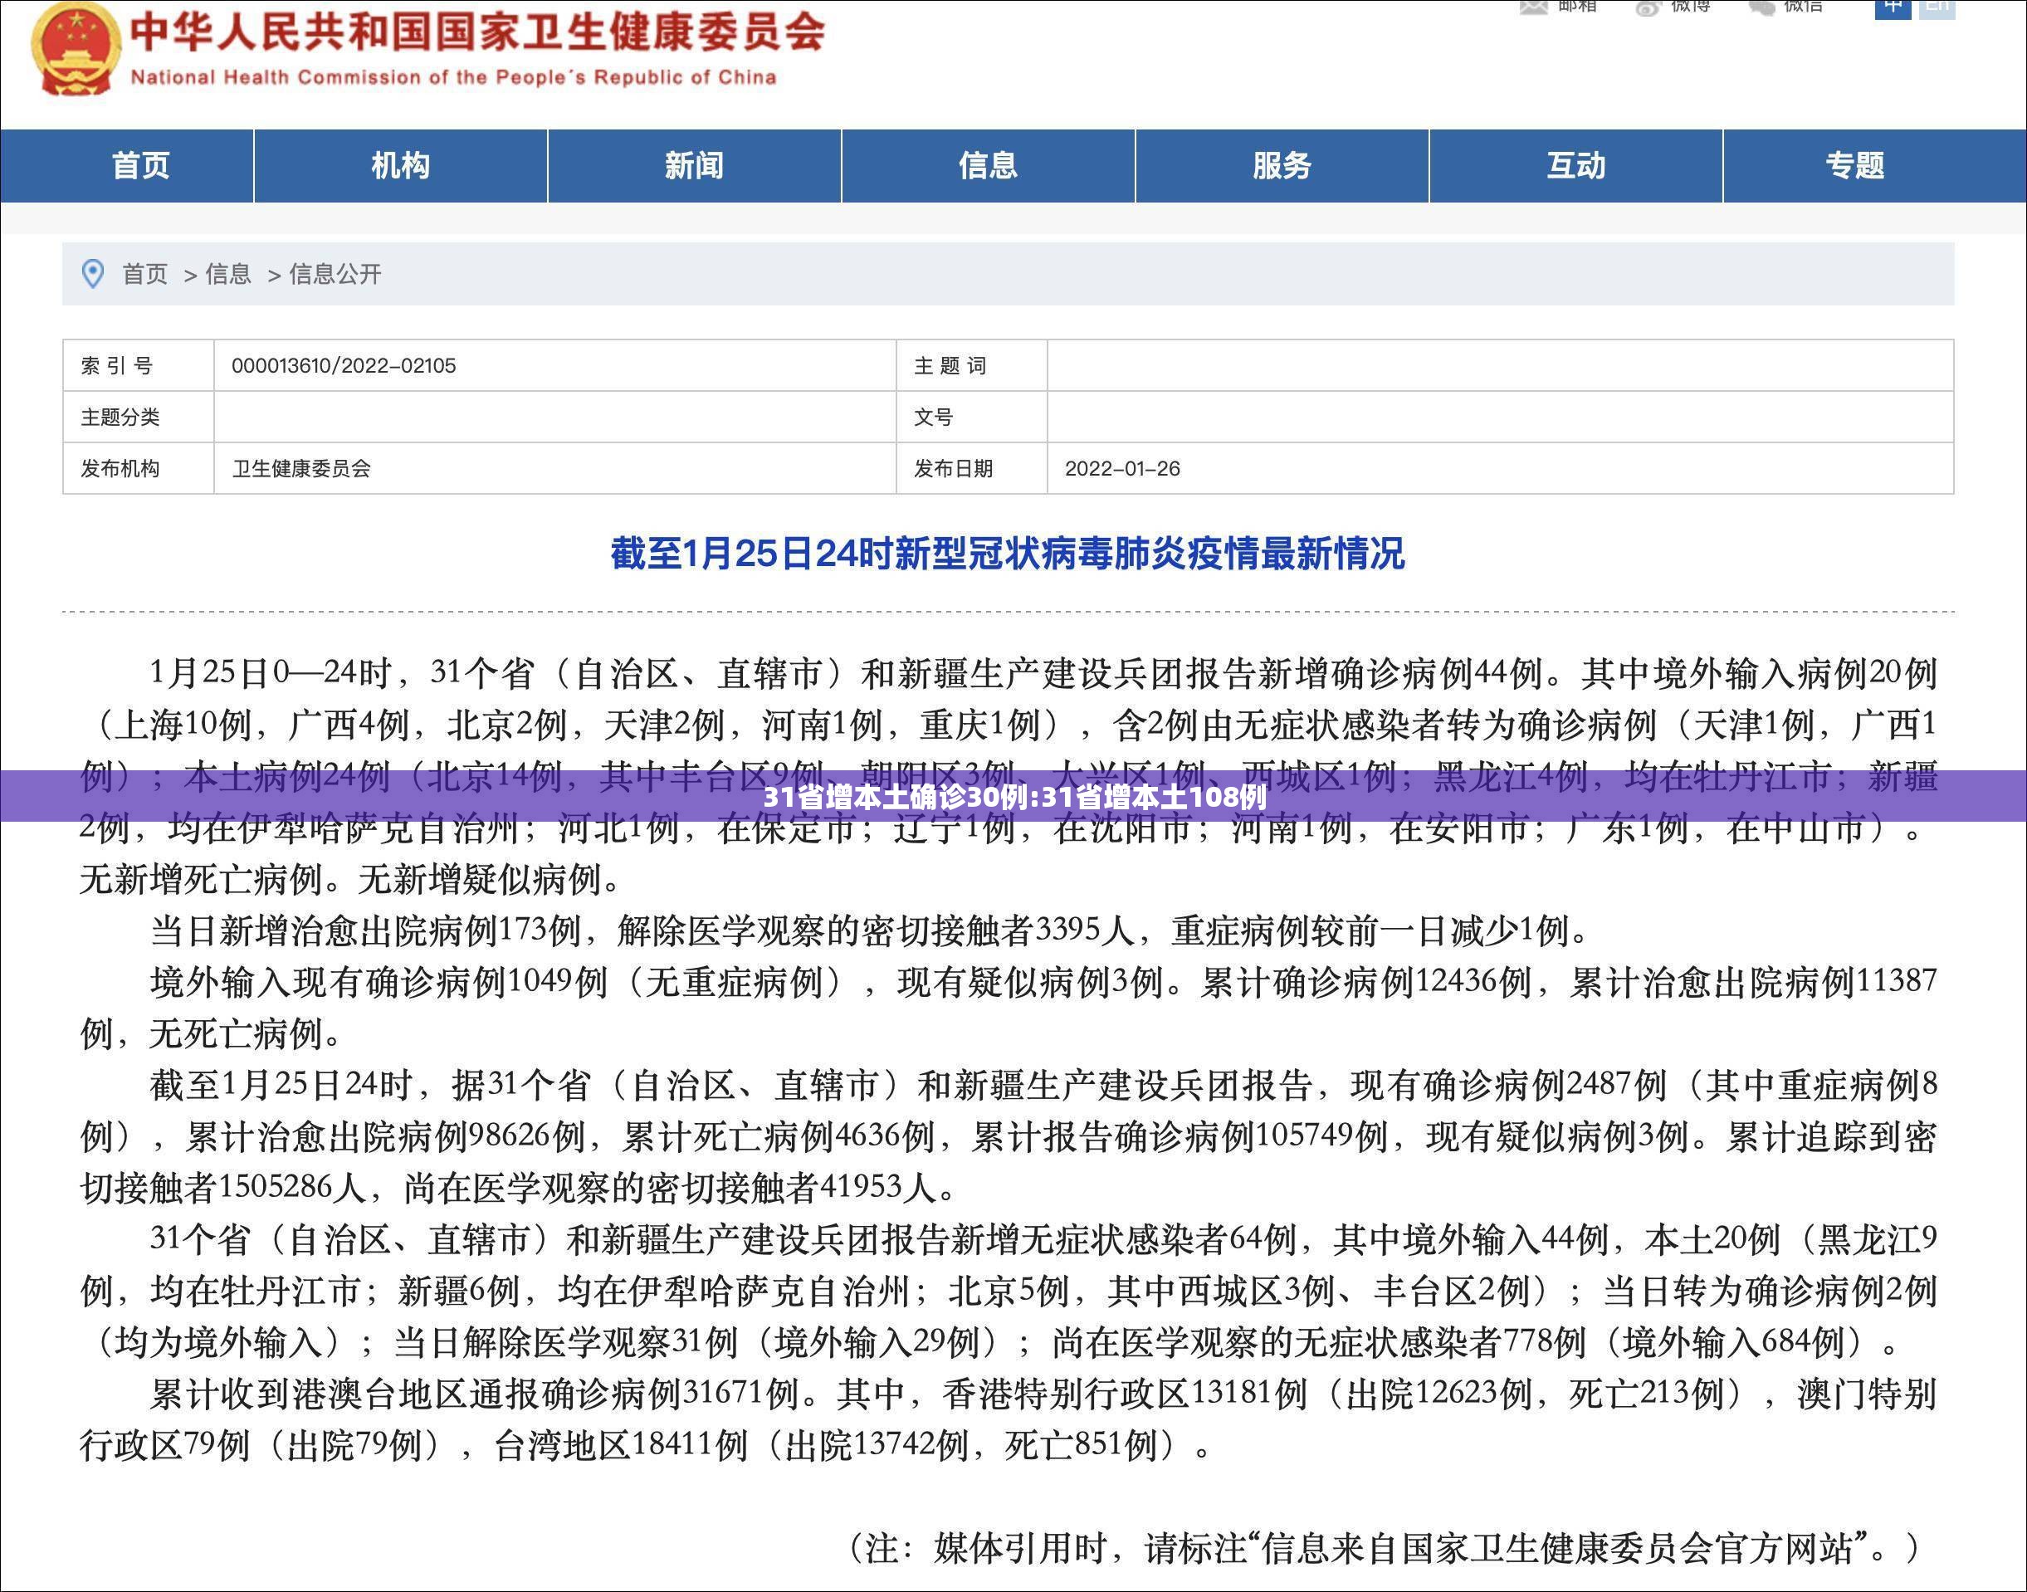Open the 微信 WeChat icon
The height and width of the screenshot is (1592, 2027).
(1761, 7)
